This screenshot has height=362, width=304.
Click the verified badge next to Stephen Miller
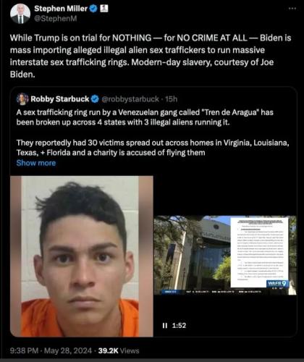(93, 9)
